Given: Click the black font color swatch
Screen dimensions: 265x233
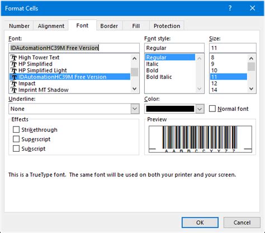Looking at the screenshot, I should click(x=170, y=109).
